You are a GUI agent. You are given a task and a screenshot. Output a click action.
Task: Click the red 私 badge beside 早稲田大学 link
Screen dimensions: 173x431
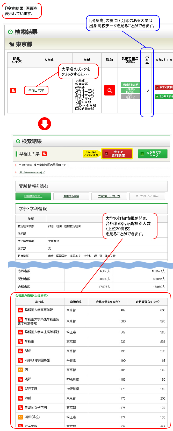pos(13,90)
